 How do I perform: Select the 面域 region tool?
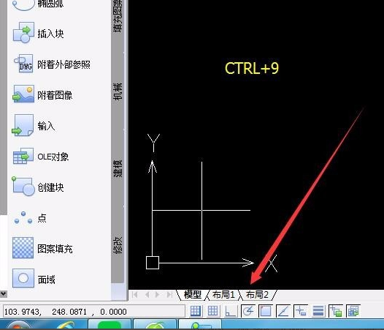[34, 279]
